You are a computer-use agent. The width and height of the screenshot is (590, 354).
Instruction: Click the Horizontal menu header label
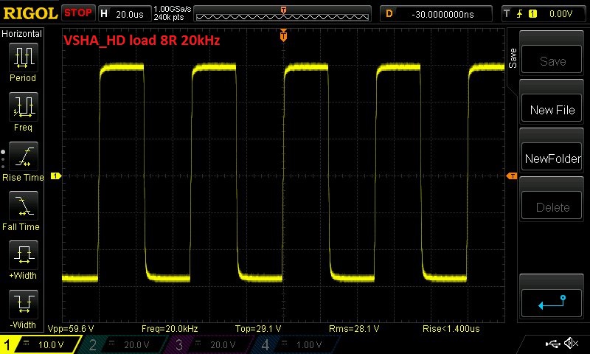22,33
